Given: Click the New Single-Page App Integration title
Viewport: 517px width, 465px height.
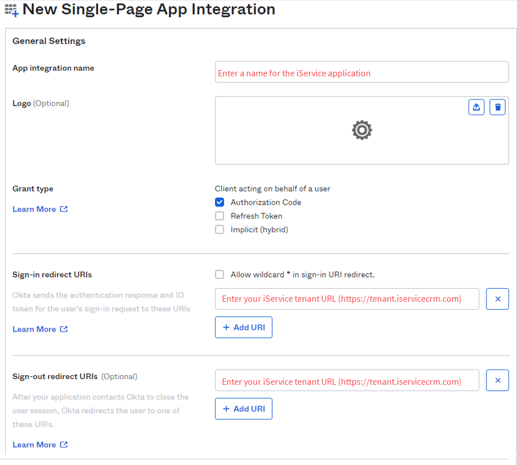Looking at the screenshot, I should tap(149, 9).
